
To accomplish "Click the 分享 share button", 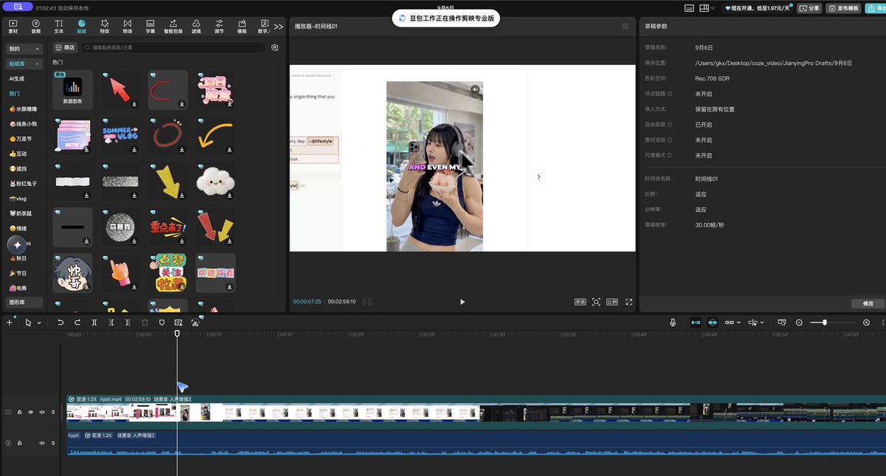I will pos(810,8).
